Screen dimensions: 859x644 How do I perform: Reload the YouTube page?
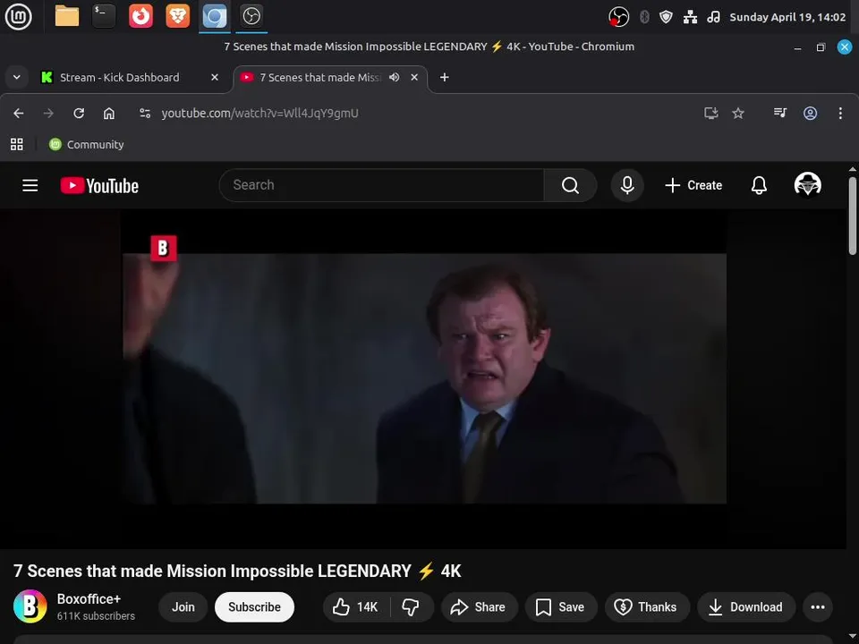click(x=79, y=114)
